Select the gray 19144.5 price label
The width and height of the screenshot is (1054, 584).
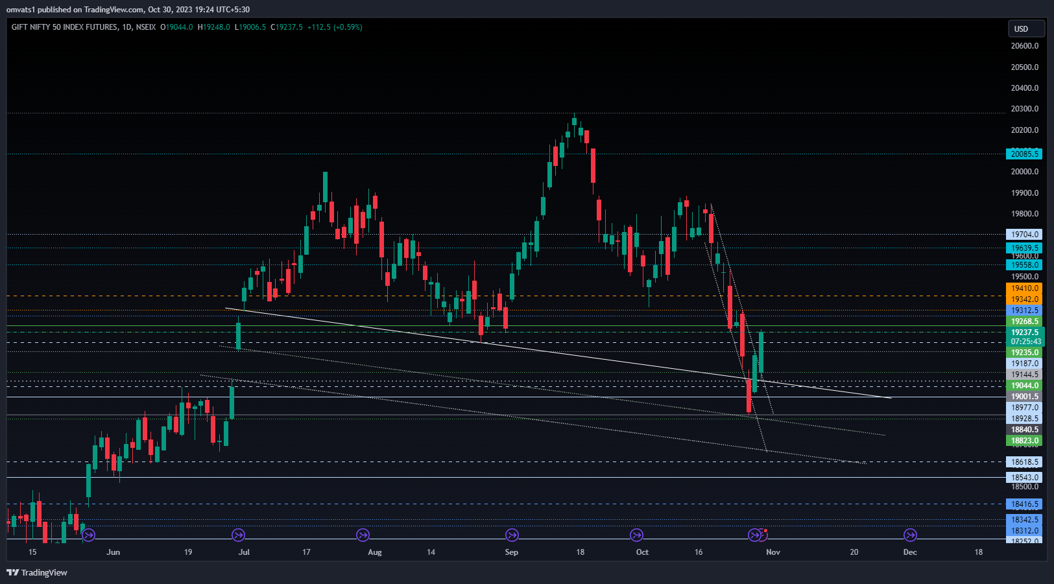click(1024, 375)
